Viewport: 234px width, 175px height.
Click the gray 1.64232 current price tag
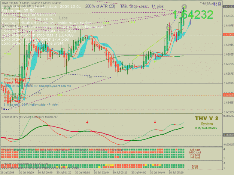(x=228, y=7)
